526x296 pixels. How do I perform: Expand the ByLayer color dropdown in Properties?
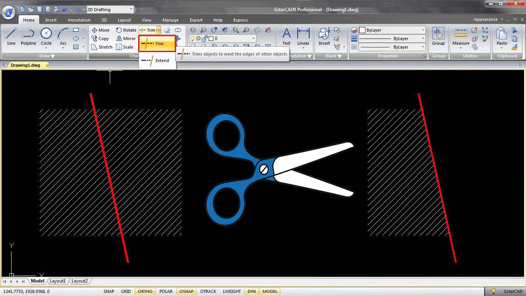click(422, 30)
